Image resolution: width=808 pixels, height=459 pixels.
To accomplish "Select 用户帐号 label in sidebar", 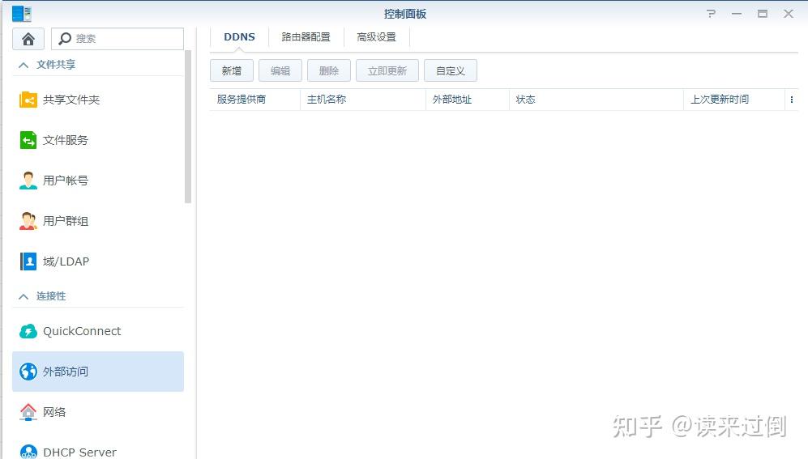I will coord(66,181).
